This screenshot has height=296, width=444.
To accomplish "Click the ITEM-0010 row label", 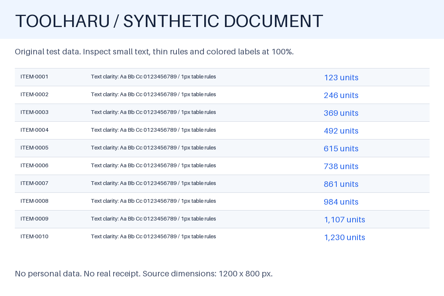I will click(x=34, y=236).
